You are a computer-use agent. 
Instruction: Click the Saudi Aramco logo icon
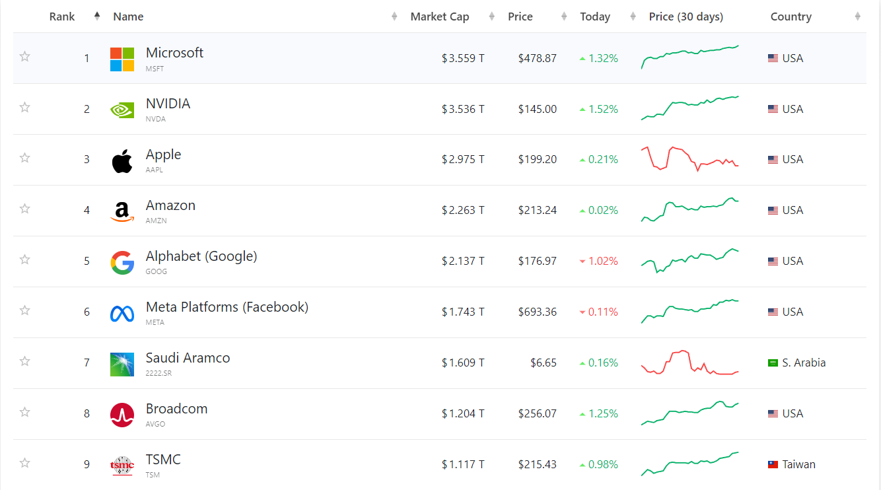(x=122, y=364)
